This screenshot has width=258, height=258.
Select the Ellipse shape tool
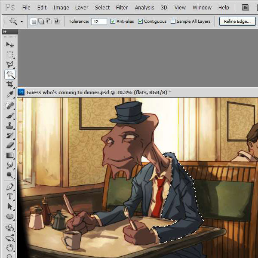[10, 216]
